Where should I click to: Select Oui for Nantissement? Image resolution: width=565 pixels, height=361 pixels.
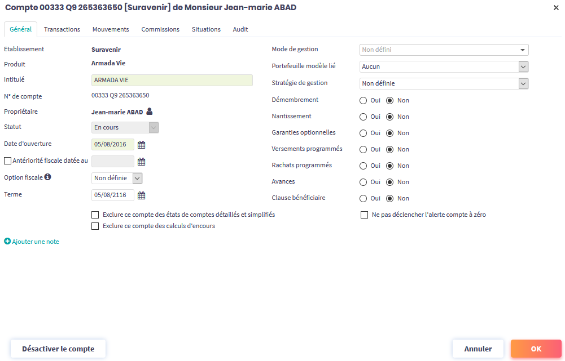click(x=363, y=117)
